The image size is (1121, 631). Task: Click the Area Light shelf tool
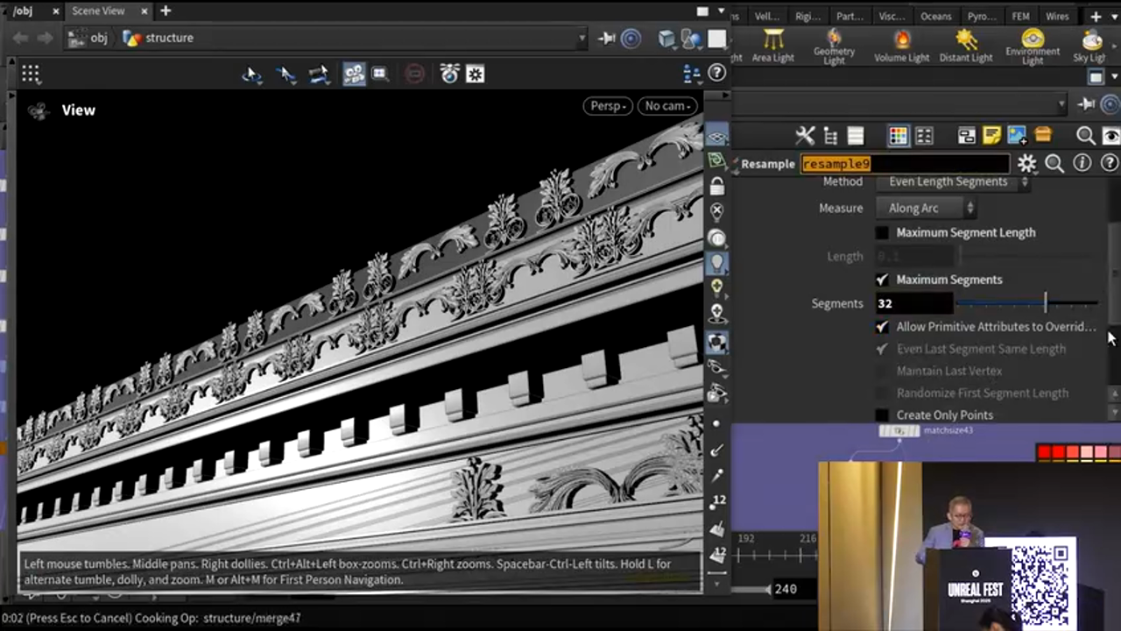[x=772, y=45]
